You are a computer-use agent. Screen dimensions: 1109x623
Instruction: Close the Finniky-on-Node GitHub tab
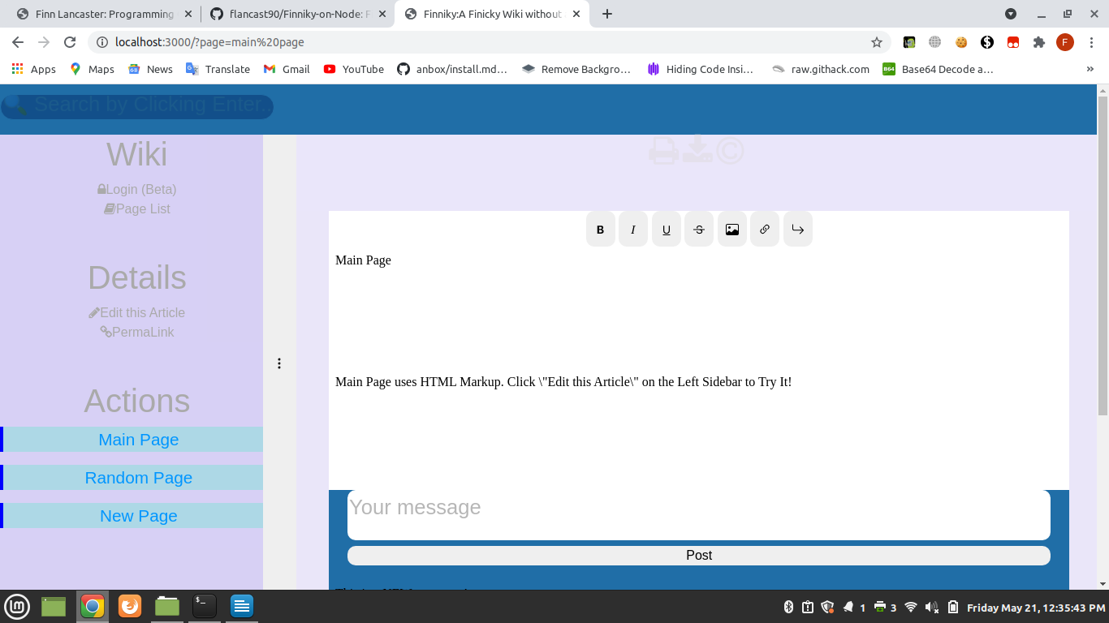tap(381, 14)
